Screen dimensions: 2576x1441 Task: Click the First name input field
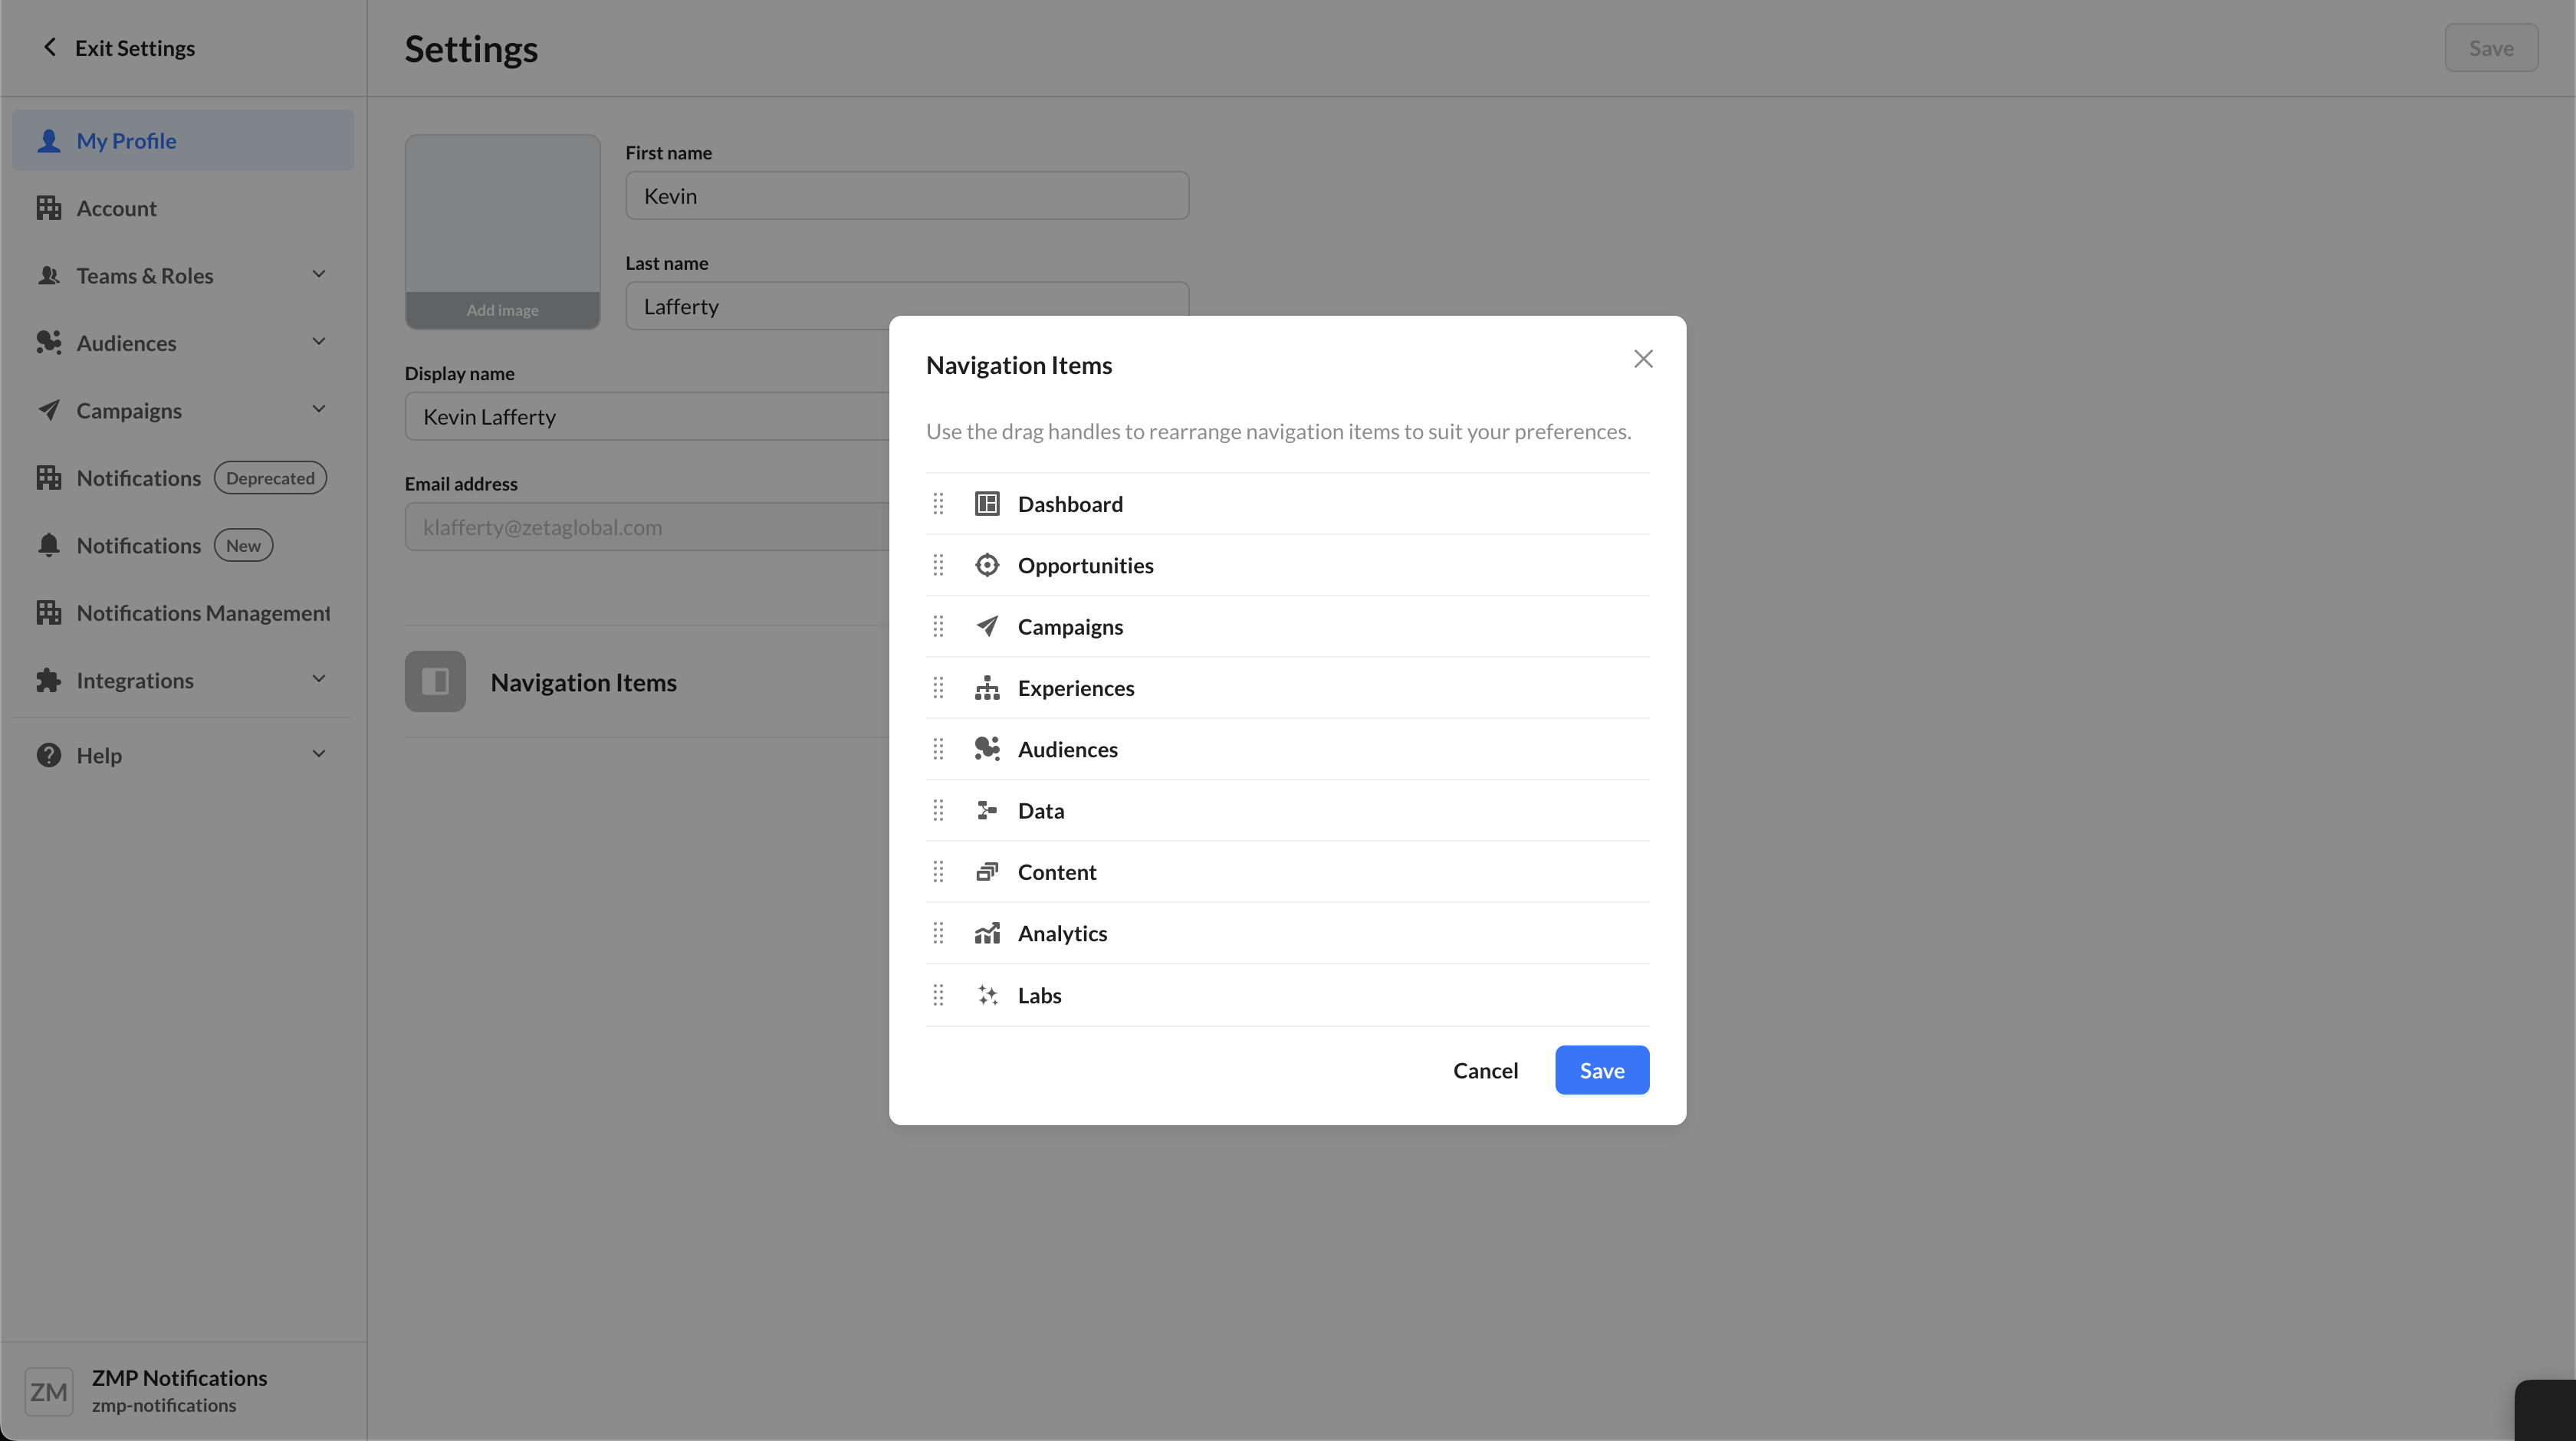(x=906, y=196)
